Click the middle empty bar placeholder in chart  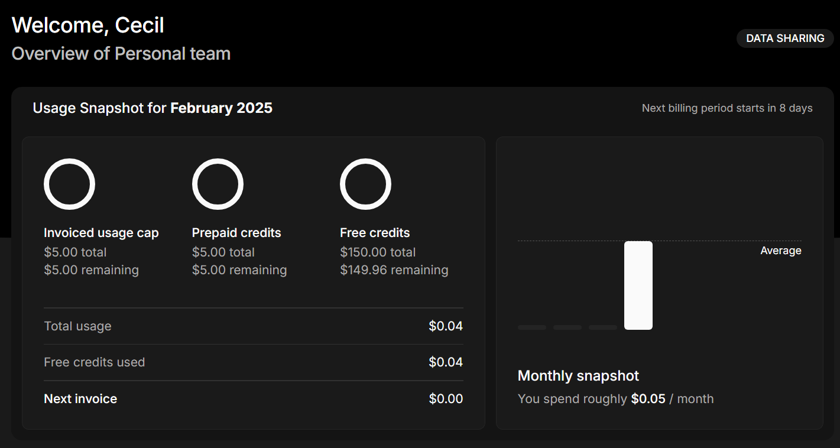coord(567,327)
